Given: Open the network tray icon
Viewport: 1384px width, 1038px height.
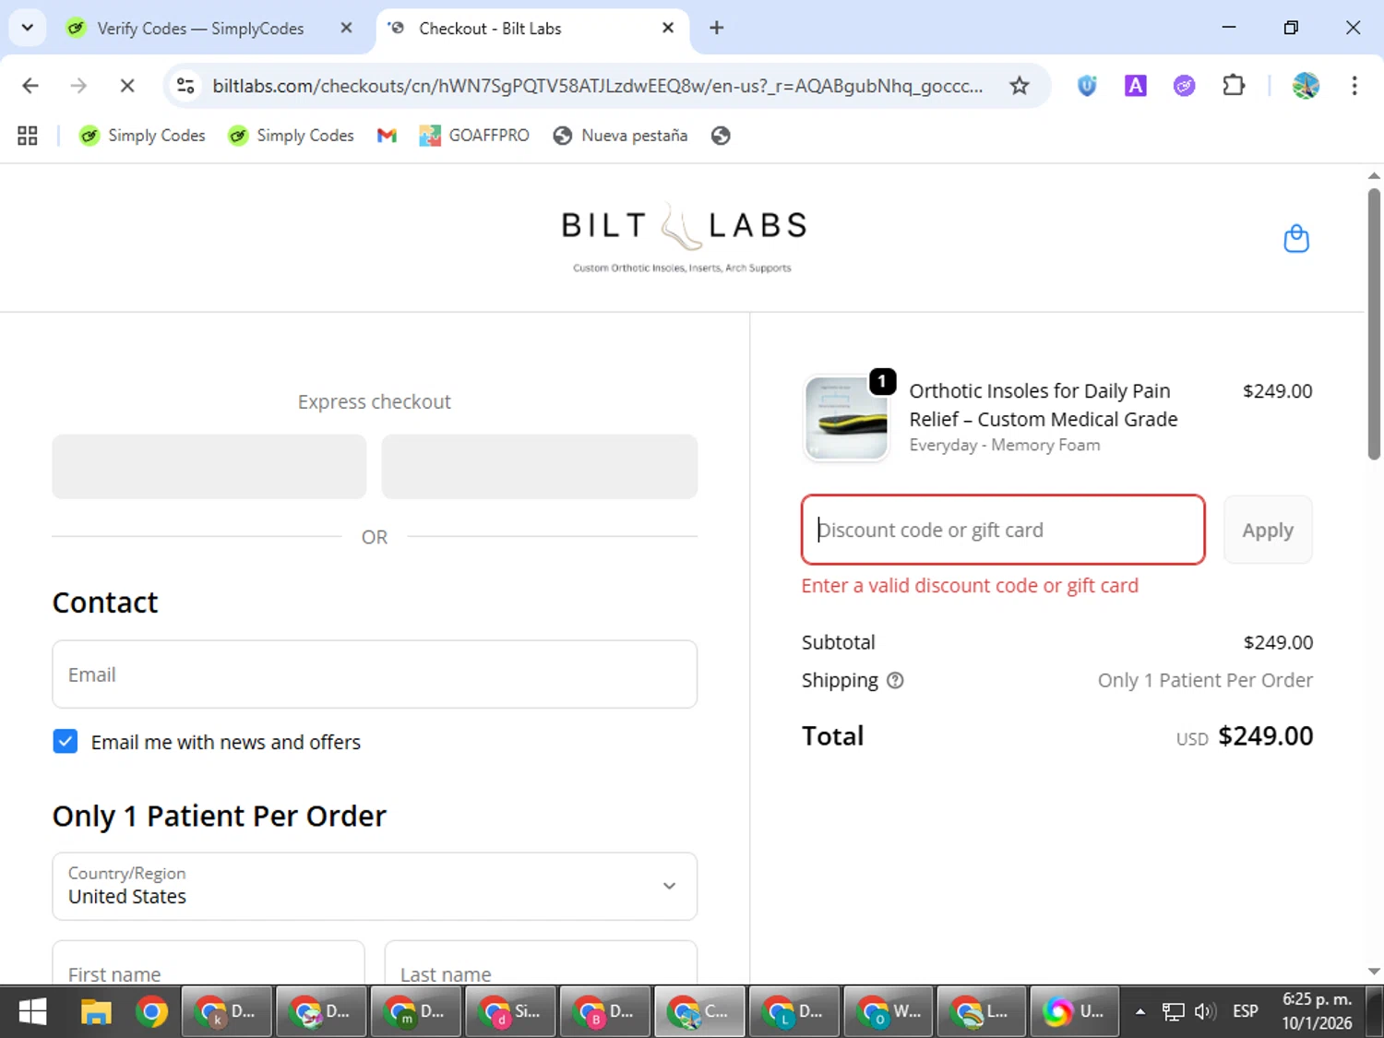Looking at the screenshot, I should coord(1173,1012).
